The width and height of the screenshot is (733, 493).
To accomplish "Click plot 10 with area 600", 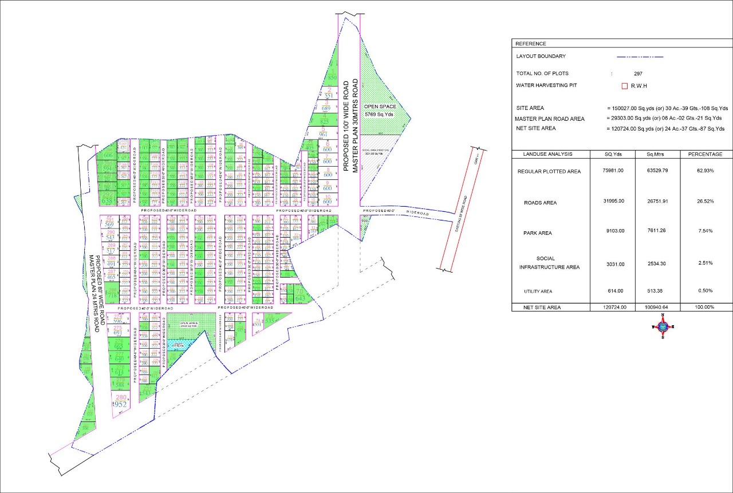I will (328, 199).
